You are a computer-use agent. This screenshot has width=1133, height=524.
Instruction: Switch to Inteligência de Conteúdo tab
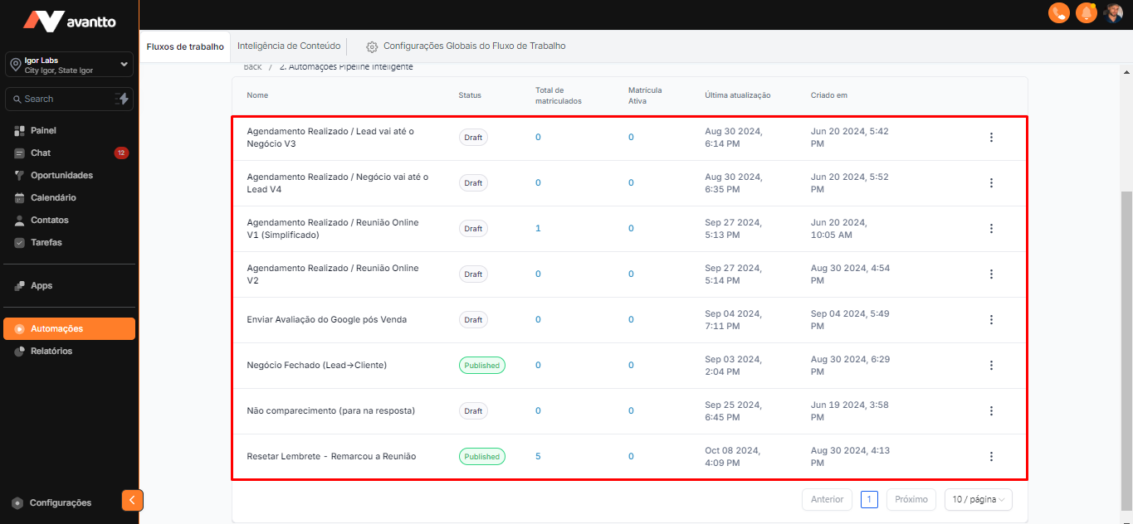(x=289, y=46)
